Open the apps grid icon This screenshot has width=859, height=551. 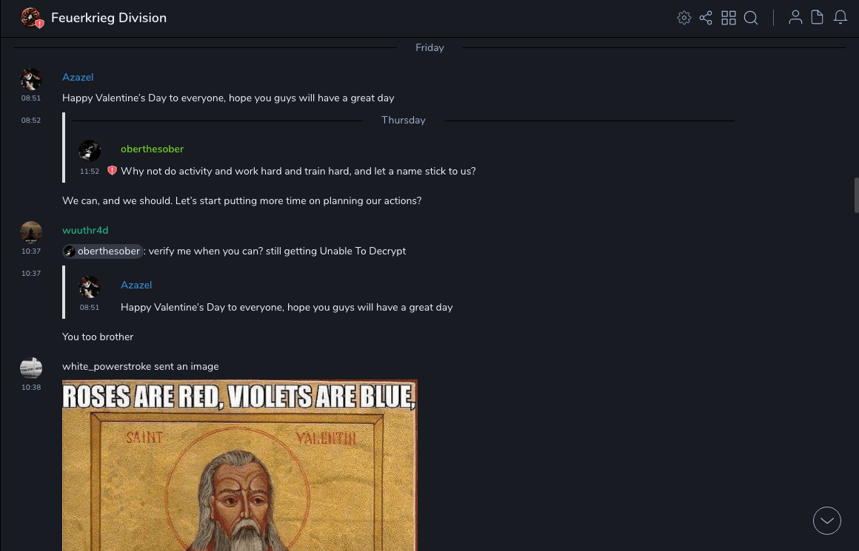tap(729, 18)
